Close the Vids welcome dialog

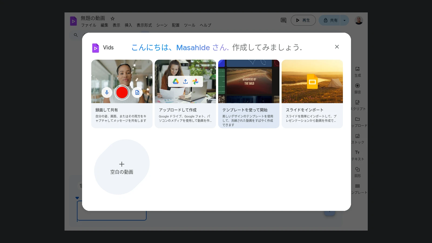337,47
